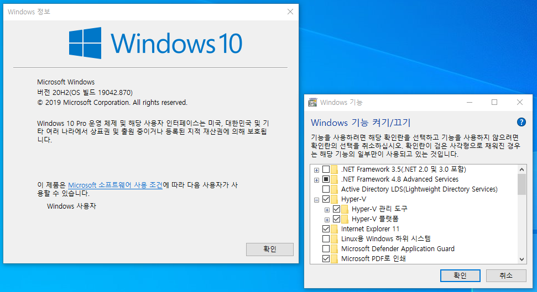Uncheck Microsoft PDF로 인쇄 checkbox
The image size is (537, 292).
pos(326,258)
